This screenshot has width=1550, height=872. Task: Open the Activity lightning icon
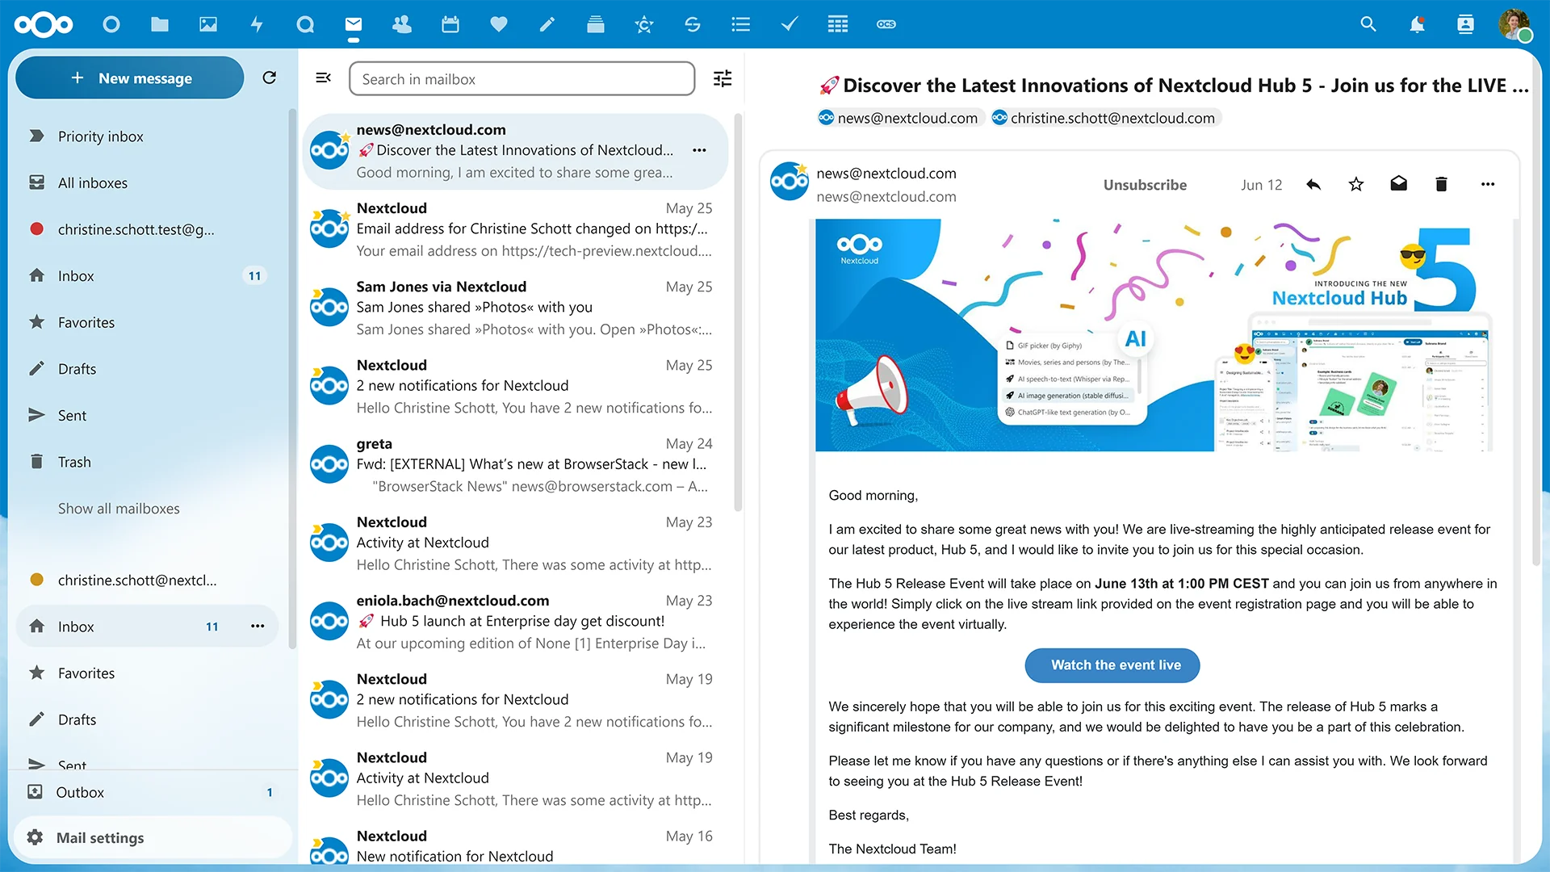tap(257, 24)
